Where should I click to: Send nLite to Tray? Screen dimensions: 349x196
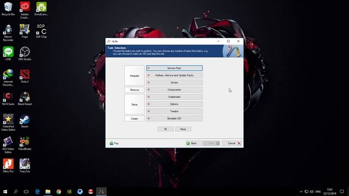(x=114, y=143)
